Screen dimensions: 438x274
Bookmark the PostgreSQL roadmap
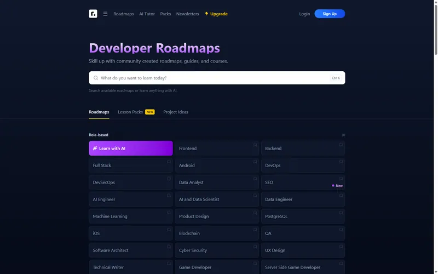coord(341,213)
